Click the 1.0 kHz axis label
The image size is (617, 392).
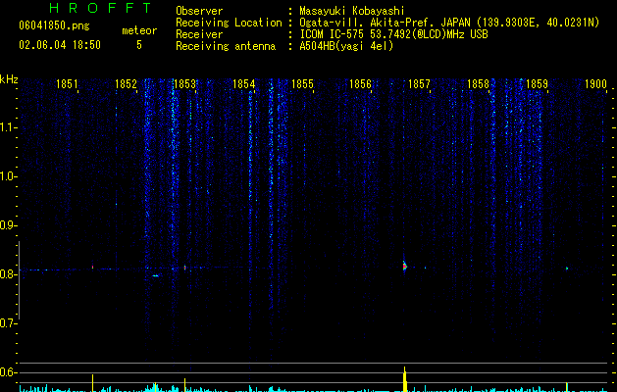pyautogui.click(x=9, y=176)
